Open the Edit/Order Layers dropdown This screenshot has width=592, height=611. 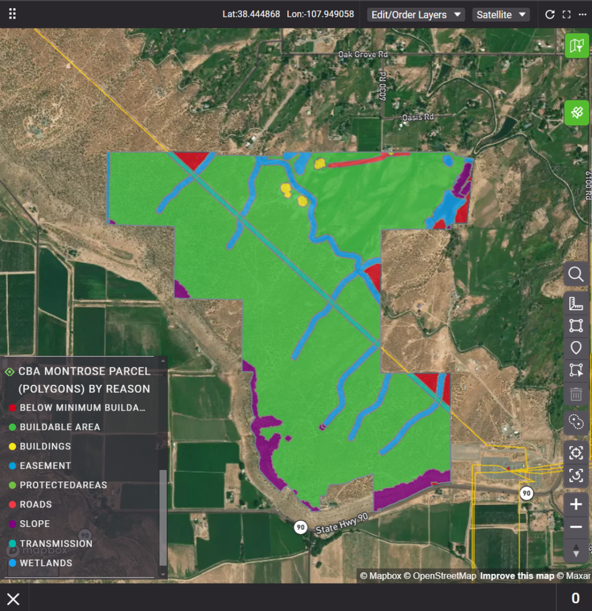coord(416,15)
